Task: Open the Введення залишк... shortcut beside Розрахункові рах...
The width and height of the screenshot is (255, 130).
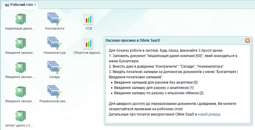Action: pos(20,92)
